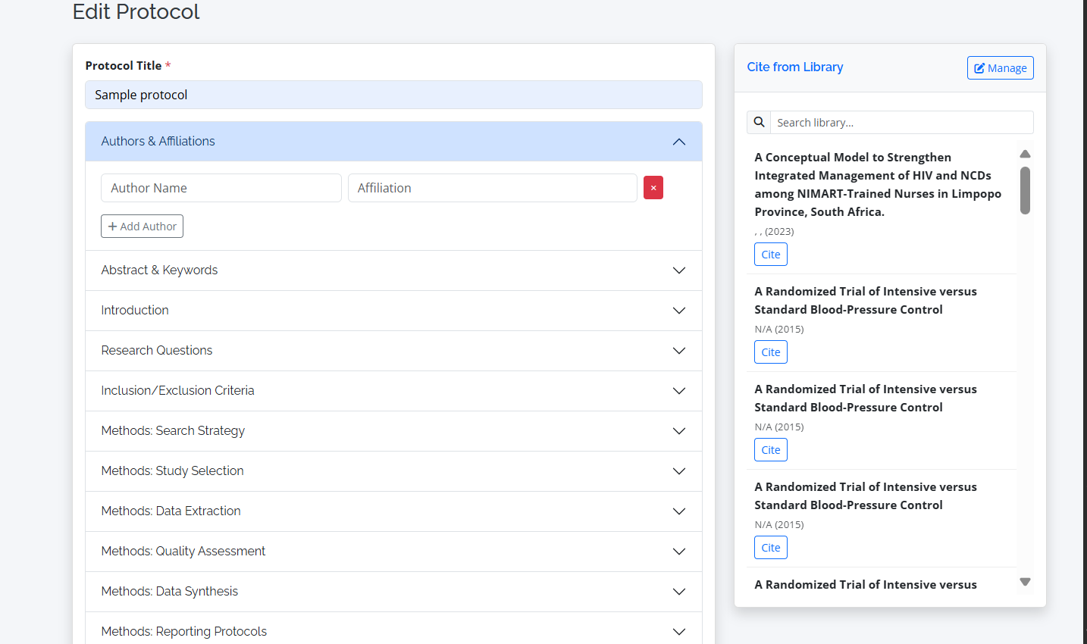Click the Cite from Library heading link
1087x644 pixels.
click(794, 67)
